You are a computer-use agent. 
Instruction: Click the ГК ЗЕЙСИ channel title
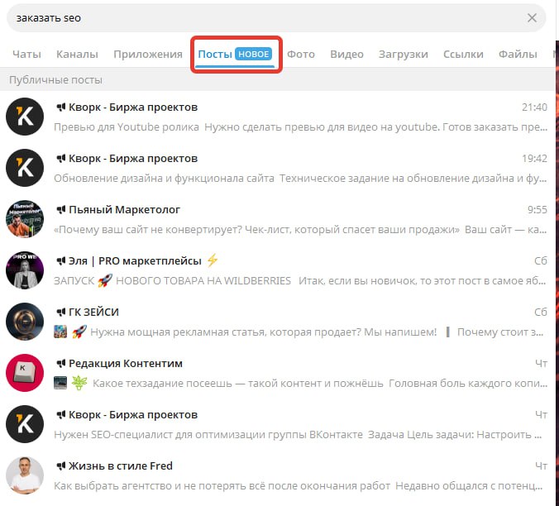tap(93, 313)
